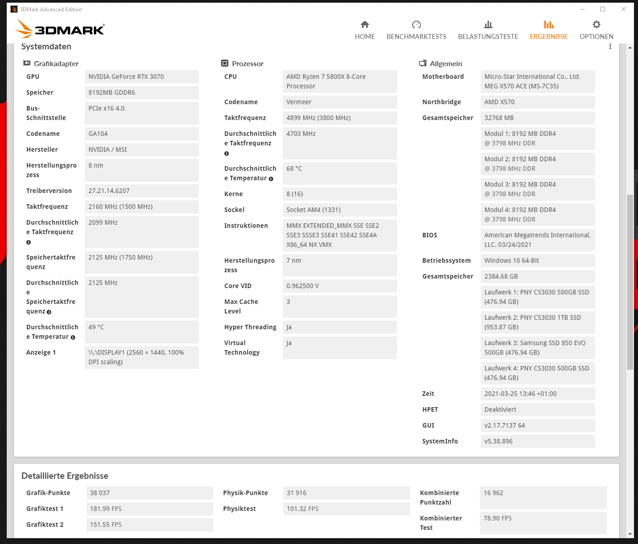Click the Grafik-Punkte value 38 037

pos(150,493)
